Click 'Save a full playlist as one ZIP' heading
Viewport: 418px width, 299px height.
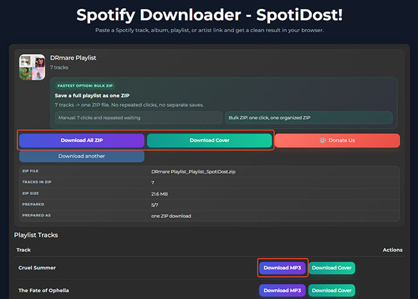(x=92, y=96)
